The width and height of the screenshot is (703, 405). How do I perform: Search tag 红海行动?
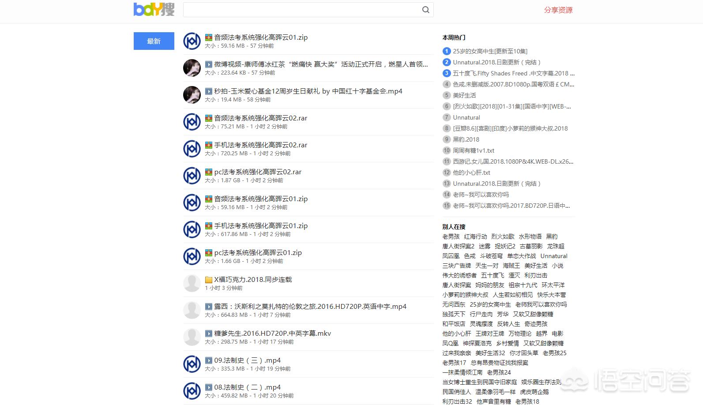click(476, 236)
